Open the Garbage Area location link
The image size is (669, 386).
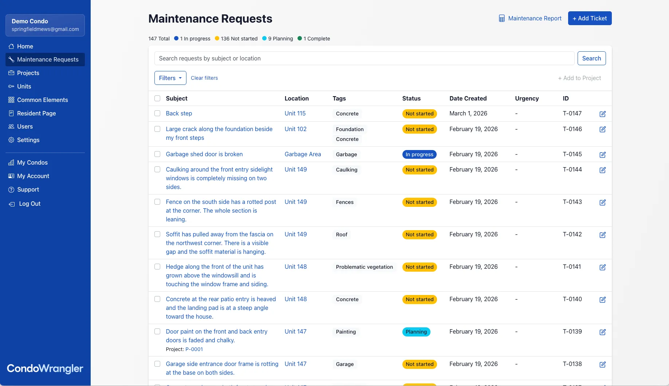coord(303,154)
